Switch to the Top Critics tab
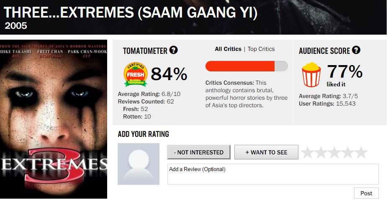The width and height of the screenshot is (388, 207). click(261, 49)
